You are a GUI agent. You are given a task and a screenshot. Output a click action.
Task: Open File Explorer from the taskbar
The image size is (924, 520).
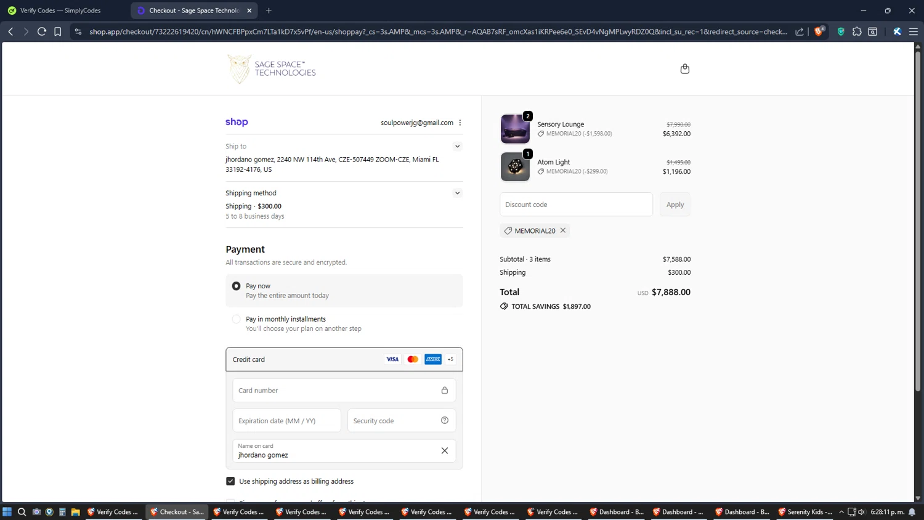point(76,512)
